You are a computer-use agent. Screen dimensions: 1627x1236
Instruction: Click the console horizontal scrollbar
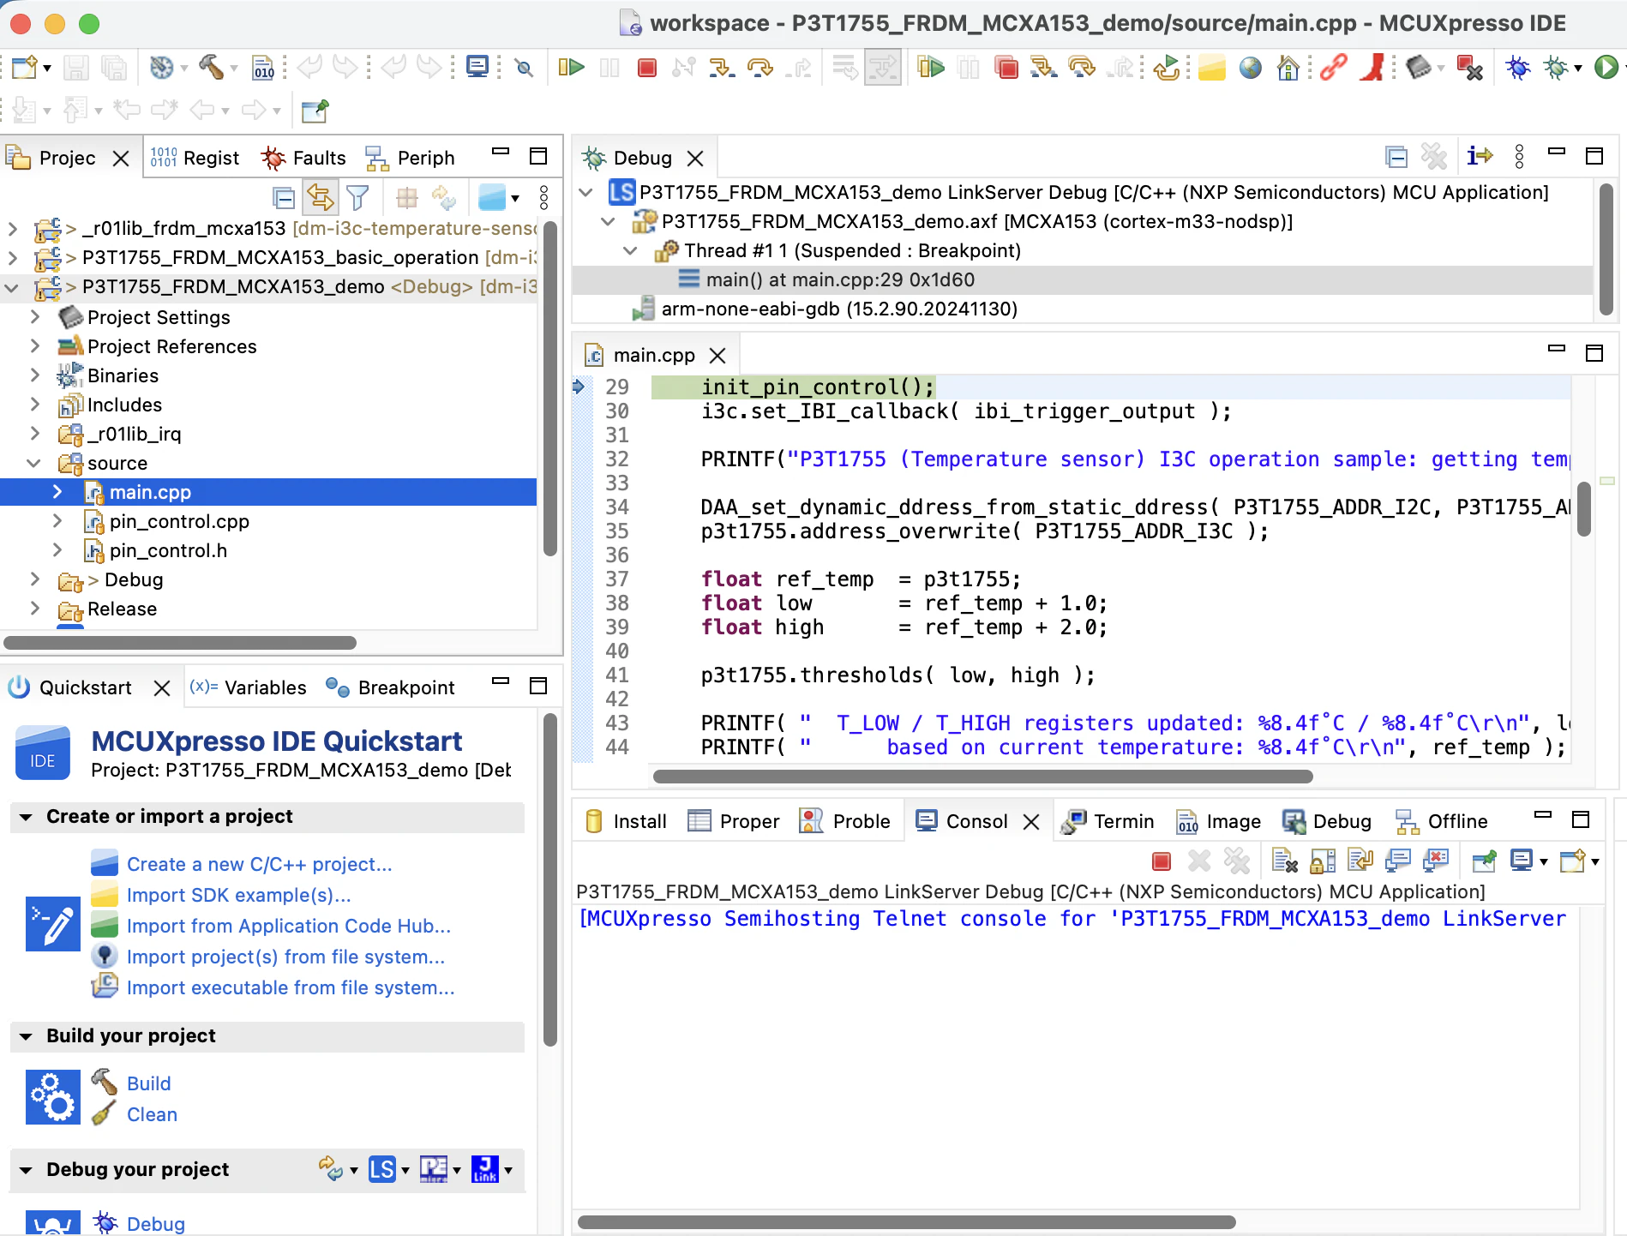[907, 1221]
